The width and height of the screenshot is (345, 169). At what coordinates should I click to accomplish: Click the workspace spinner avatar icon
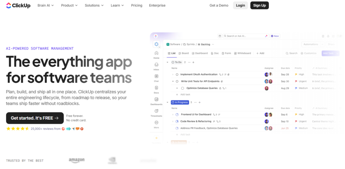[x=156, y=44]
